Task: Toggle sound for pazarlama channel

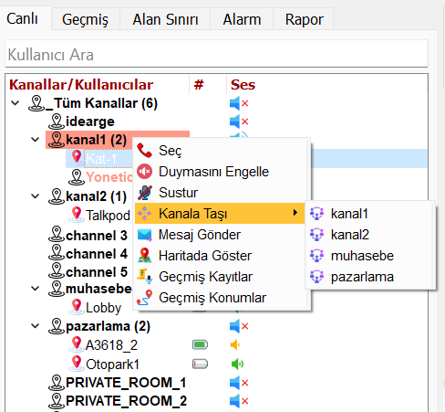Action: coord(239,326)
